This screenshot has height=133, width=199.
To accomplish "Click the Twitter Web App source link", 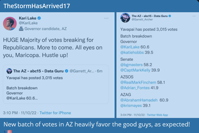I will tap(157, 115).
